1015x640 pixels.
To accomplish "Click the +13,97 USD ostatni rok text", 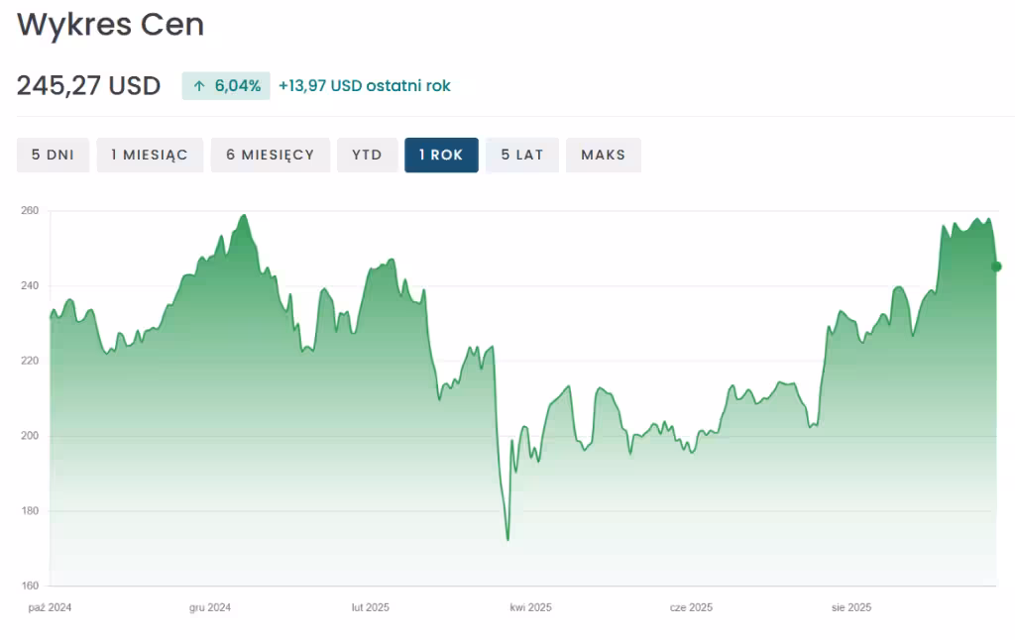I will 364,86.
